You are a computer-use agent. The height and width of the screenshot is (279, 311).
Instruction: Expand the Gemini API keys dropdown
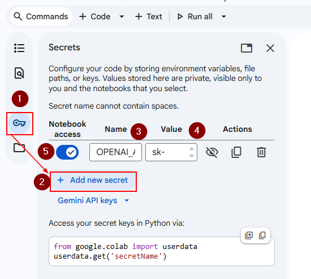[x=93, y=200]
